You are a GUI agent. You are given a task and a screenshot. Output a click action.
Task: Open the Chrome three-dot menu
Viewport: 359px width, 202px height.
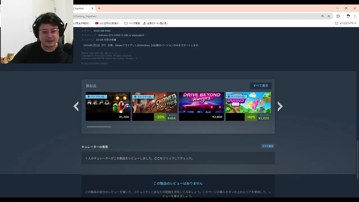tap(355, 16)
